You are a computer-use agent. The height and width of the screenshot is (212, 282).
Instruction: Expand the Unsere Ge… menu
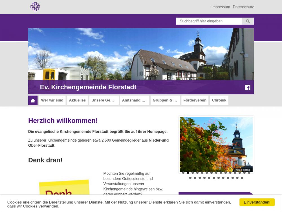pyautogui.click(x=104, y=100)
